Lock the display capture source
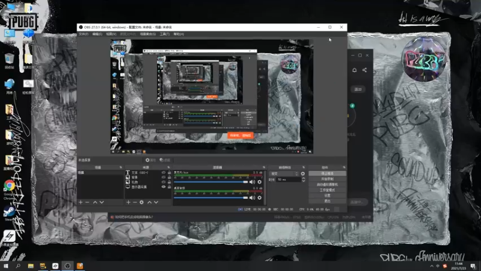The image size is (481, 271). pos(169,187)
